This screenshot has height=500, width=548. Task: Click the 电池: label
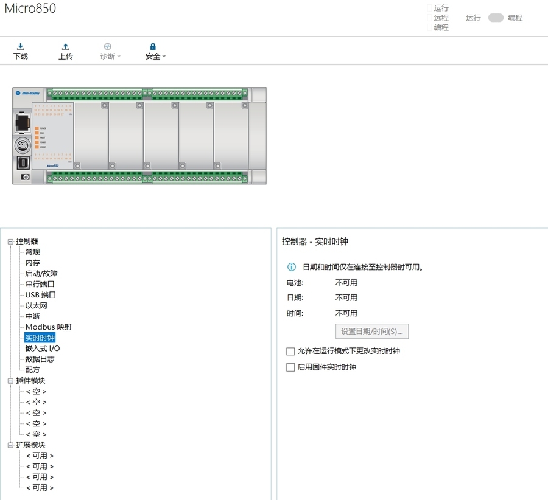pos(295,283)
